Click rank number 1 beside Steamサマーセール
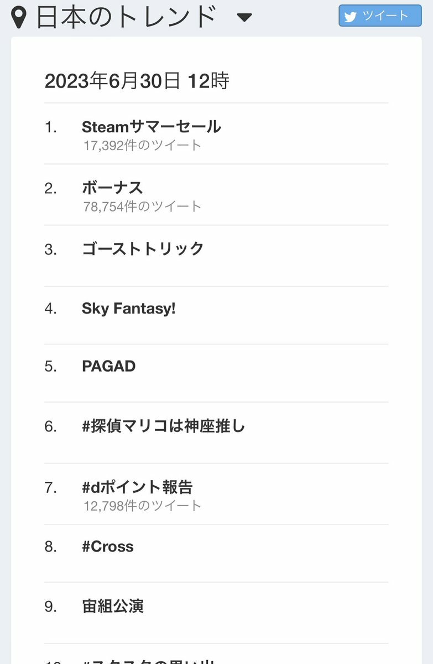The image size is (433, 664). [x=51, y=127]
